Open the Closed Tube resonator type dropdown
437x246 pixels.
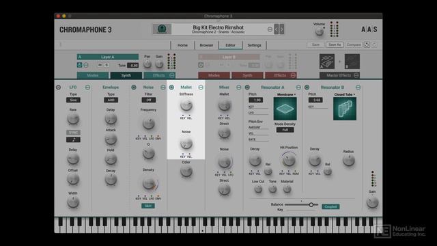(345, 94)
